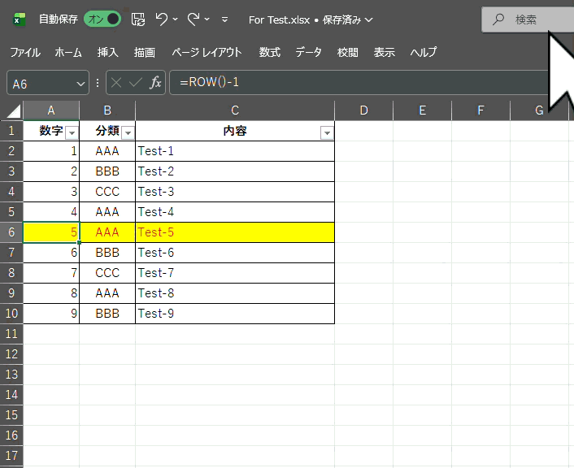This screenshot has width=574, height=468.
Task: Select column B header
Action: pyautogui.click(x=107, y=110)
